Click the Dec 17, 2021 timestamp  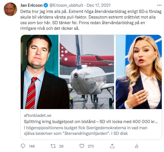99,5
